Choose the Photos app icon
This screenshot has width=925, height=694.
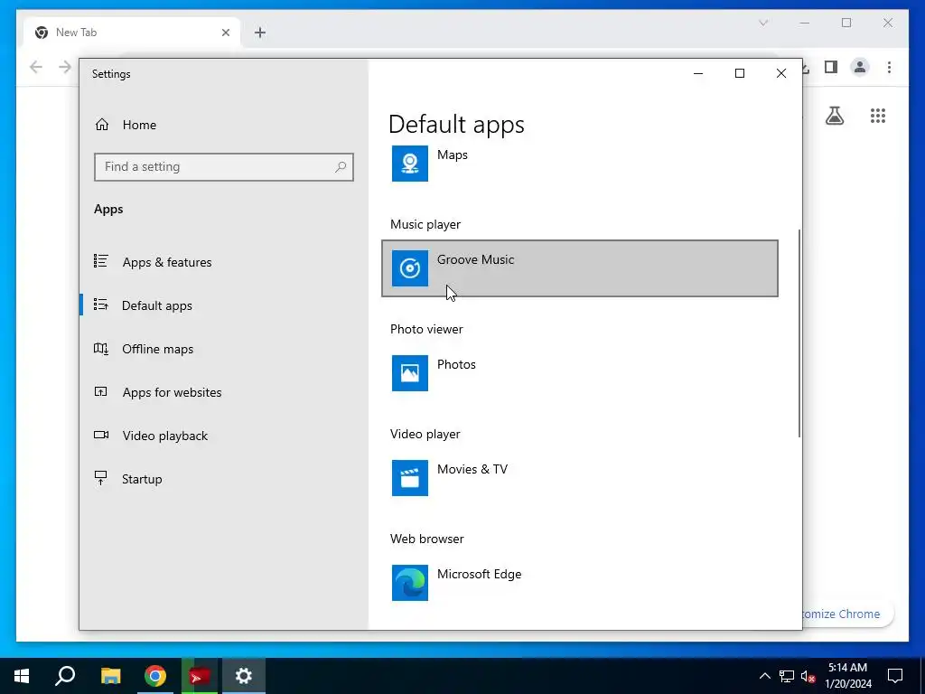[410, 373]
